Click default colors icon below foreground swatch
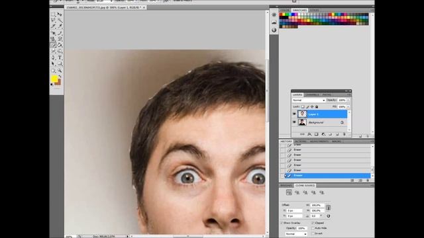Image resolution: width=424 pixels, height=238 pixels. 52,85
